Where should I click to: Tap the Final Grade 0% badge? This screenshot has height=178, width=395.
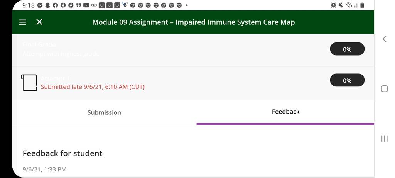coord(347,49)
